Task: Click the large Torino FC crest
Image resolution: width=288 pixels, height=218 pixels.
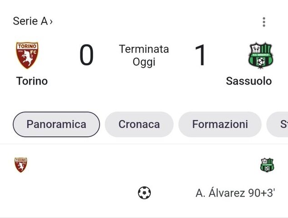Action: coord(27,55)
